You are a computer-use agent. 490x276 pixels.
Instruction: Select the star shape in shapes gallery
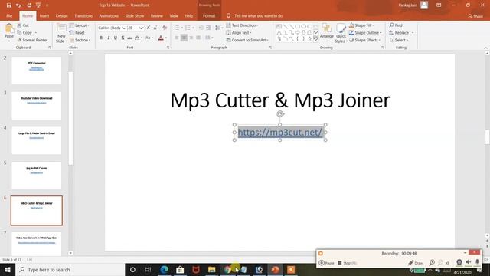309,39
